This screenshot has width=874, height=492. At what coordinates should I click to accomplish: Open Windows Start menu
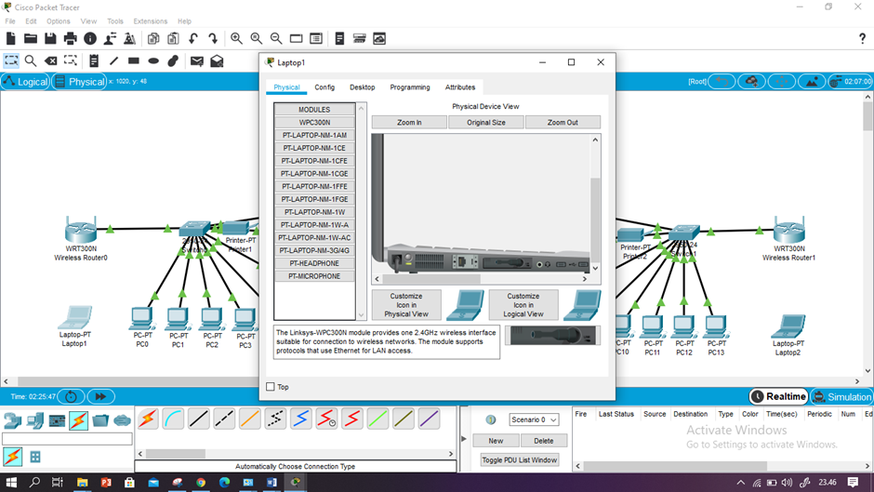pos(11,483)
